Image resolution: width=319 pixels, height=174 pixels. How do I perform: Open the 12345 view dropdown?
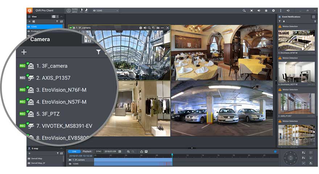tap(105, 11)
